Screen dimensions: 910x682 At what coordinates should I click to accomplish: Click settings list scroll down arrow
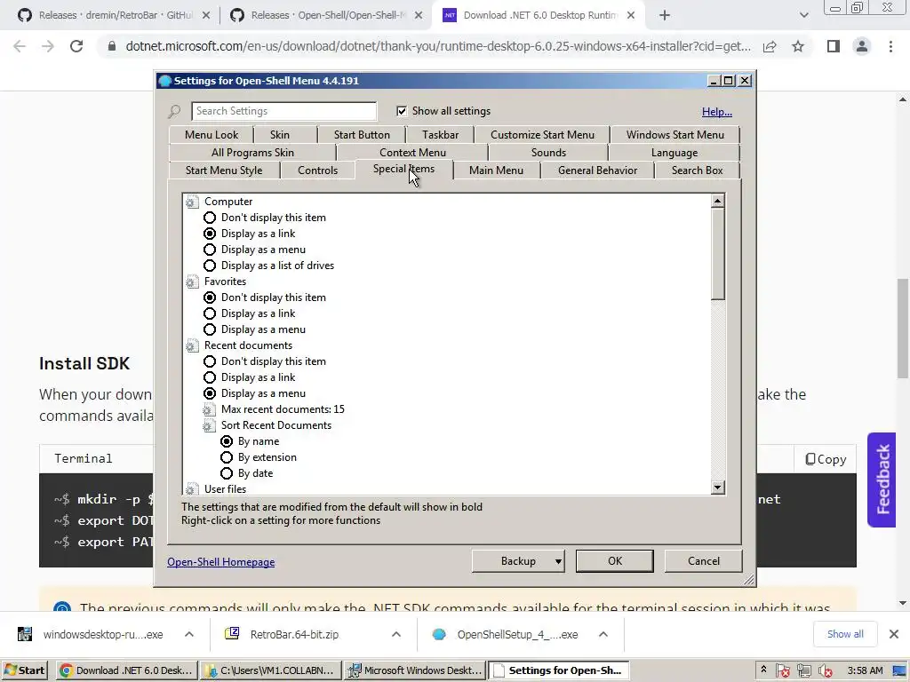(718, 488)
